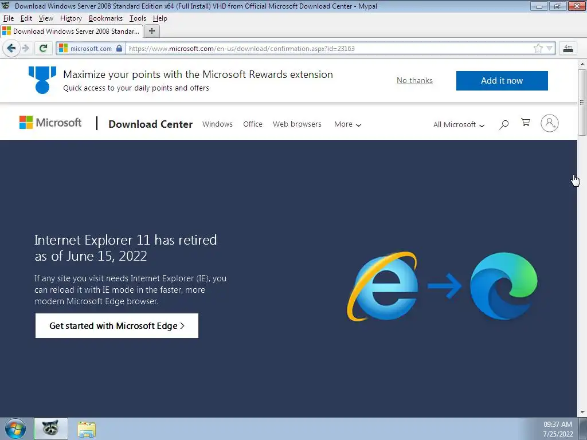
Task: Click the padlock site security icon
Action: point(119,48)
